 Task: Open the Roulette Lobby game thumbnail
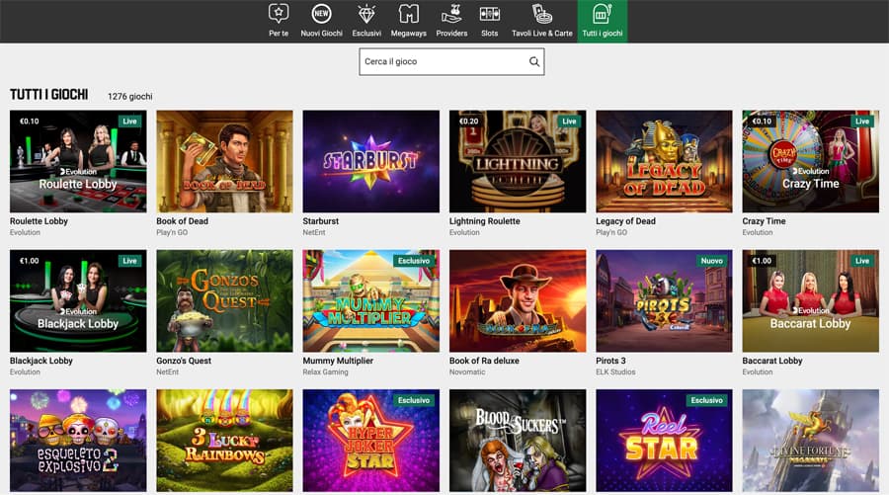(78, 162)
